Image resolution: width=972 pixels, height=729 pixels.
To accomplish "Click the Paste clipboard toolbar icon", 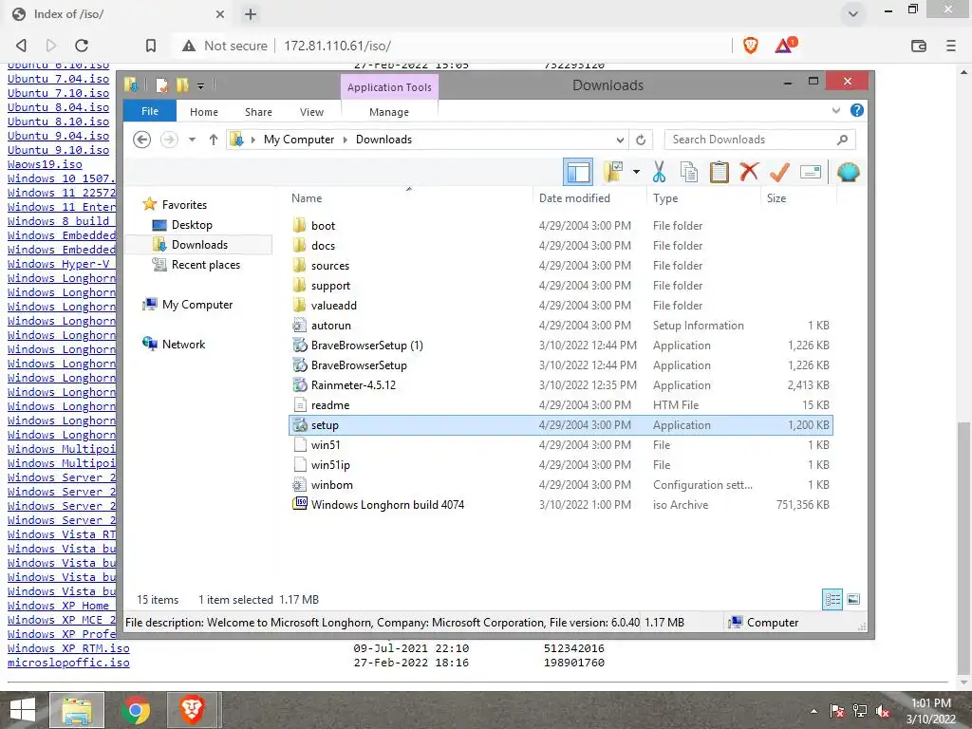I will [720, 172].
